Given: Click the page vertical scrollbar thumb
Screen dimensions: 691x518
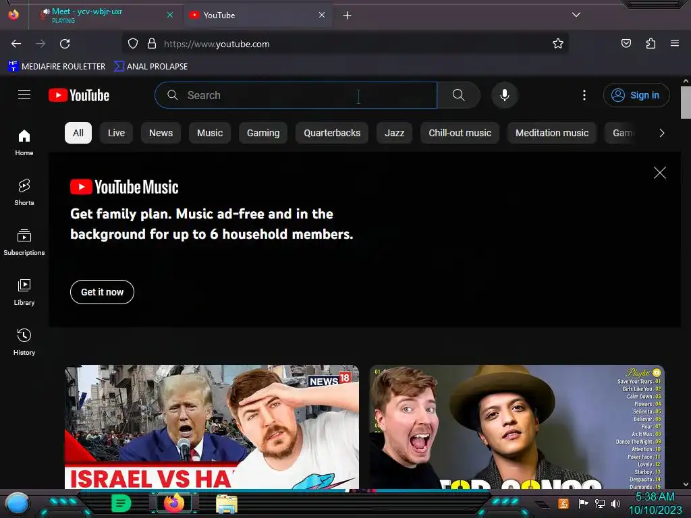Looking at the screenshot, I should coord(686,103).
